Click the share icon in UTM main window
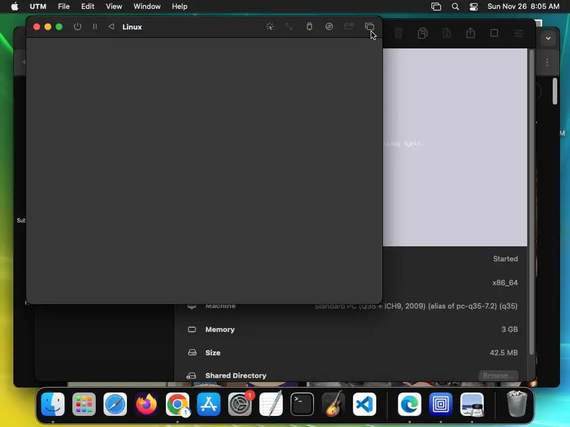This screenshot has height=427, width=570. [x=471, y=33]
